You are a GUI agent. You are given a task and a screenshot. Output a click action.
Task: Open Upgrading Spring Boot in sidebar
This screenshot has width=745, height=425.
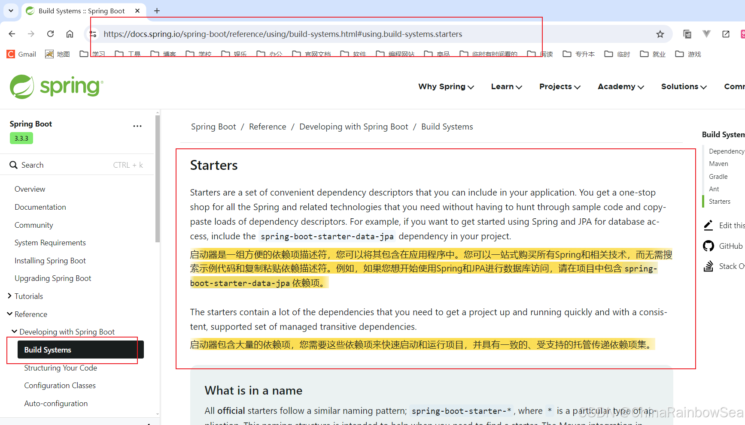point(53,278)
